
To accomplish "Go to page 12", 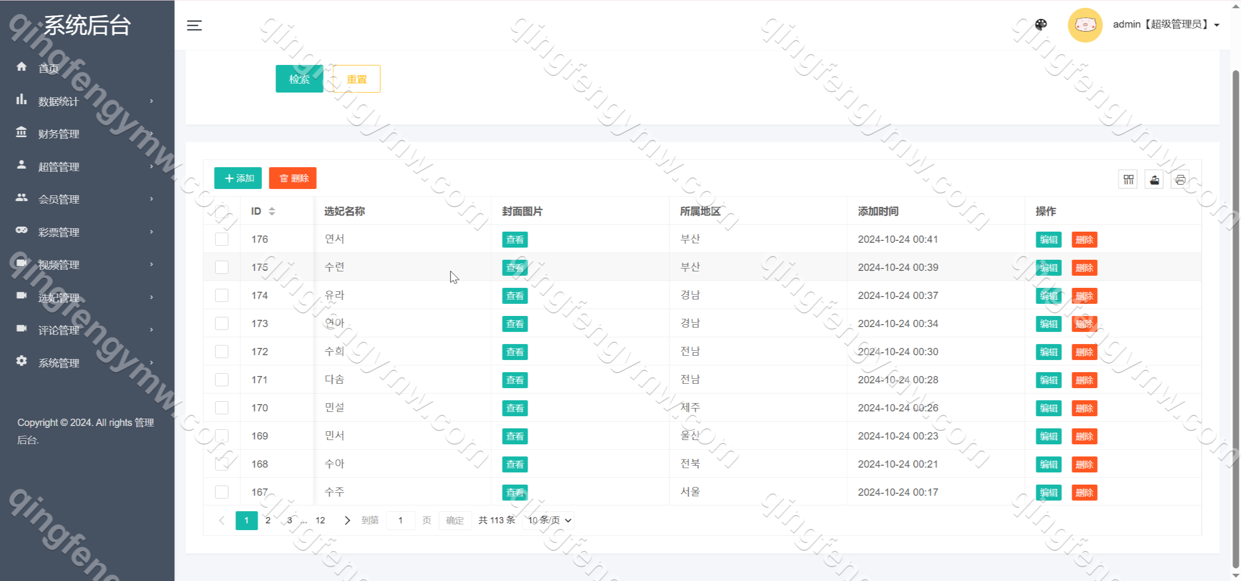I will (x=320, y=520).
